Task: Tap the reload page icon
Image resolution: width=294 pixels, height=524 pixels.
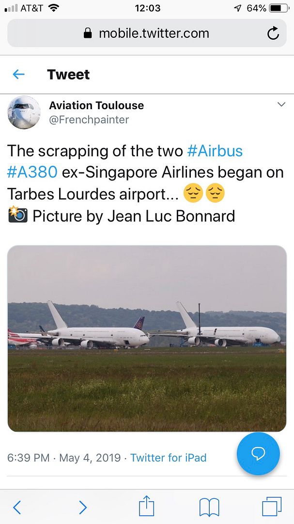Action: tap(273, 33)
